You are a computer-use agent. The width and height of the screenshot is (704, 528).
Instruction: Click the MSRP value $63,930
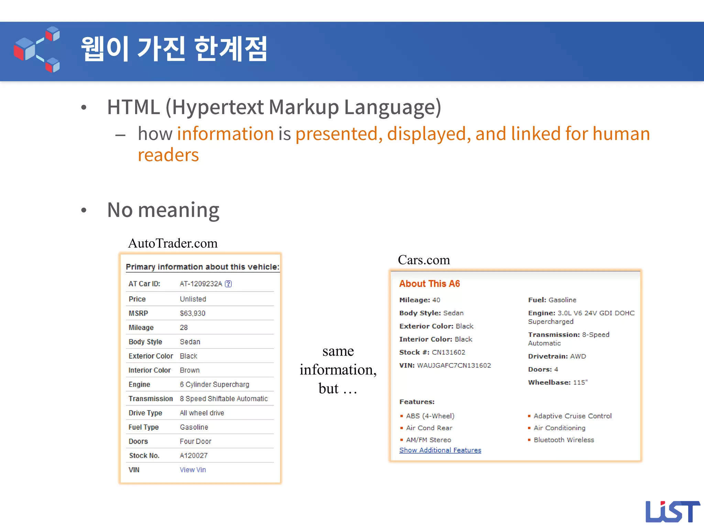click(x=192, y=313)
